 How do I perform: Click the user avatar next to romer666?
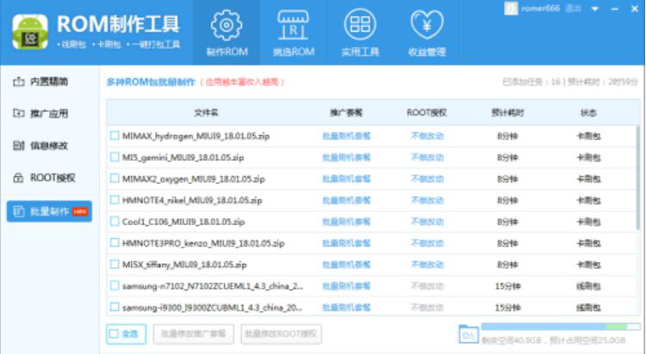(511, 9)
